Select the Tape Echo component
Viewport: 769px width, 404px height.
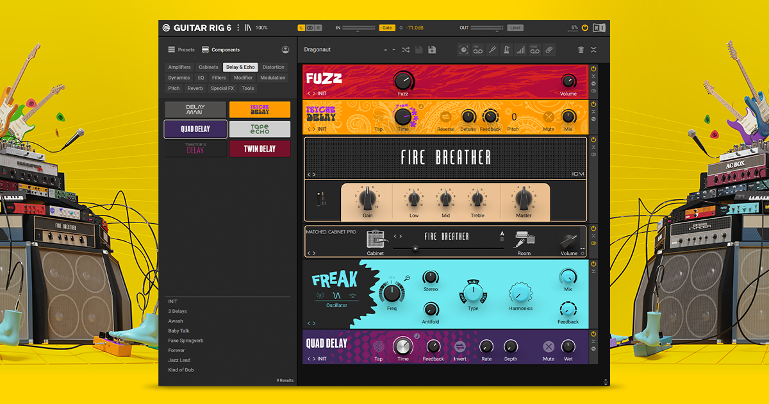click(260, 129)
